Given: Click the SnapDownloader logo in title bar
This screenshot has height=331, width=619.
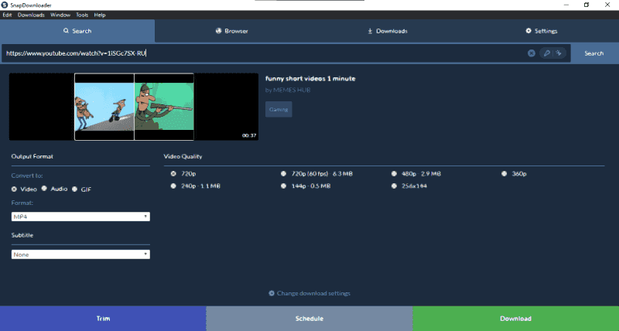Looking at the screenshot, I should point(5,5).
